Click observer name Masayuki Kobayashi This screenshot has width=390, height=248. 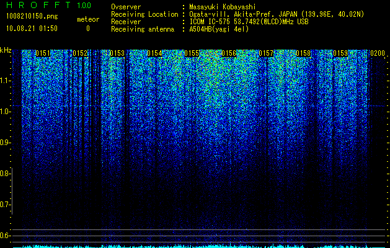tap(223, 7)
